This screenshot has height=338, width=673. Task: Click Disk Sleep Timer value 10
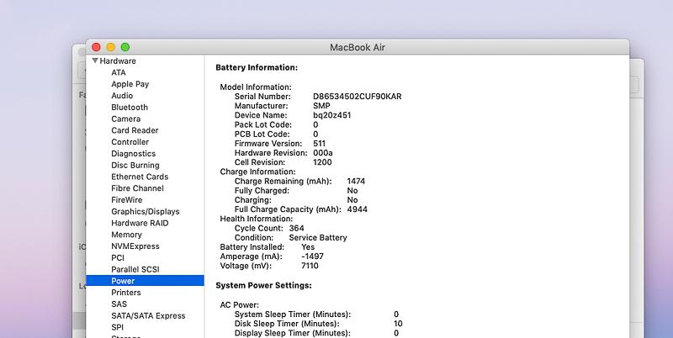[x=398, y=324]
